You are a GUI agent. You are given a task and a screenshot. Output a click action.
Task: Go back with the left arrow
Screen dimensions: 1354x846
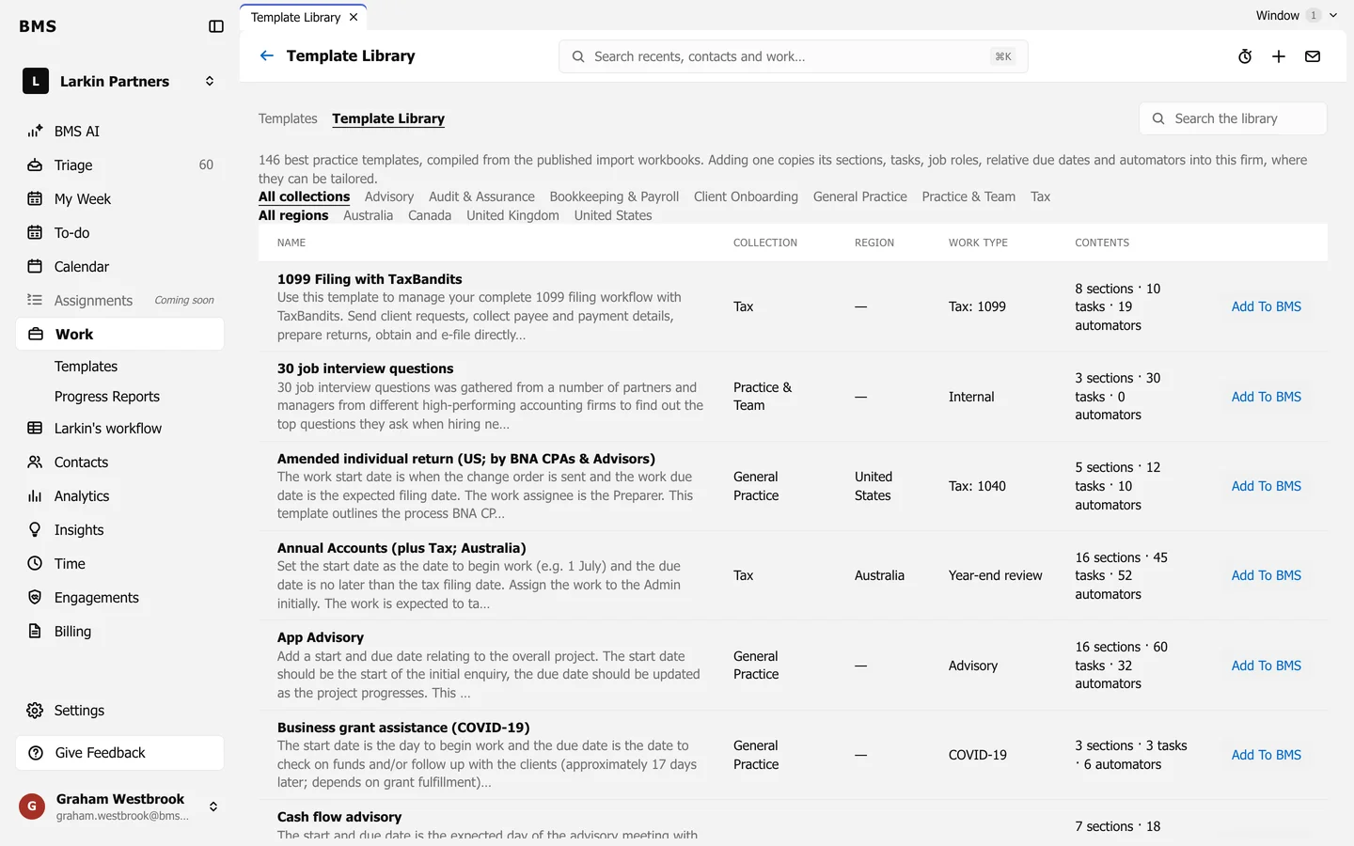click(267, 55)
